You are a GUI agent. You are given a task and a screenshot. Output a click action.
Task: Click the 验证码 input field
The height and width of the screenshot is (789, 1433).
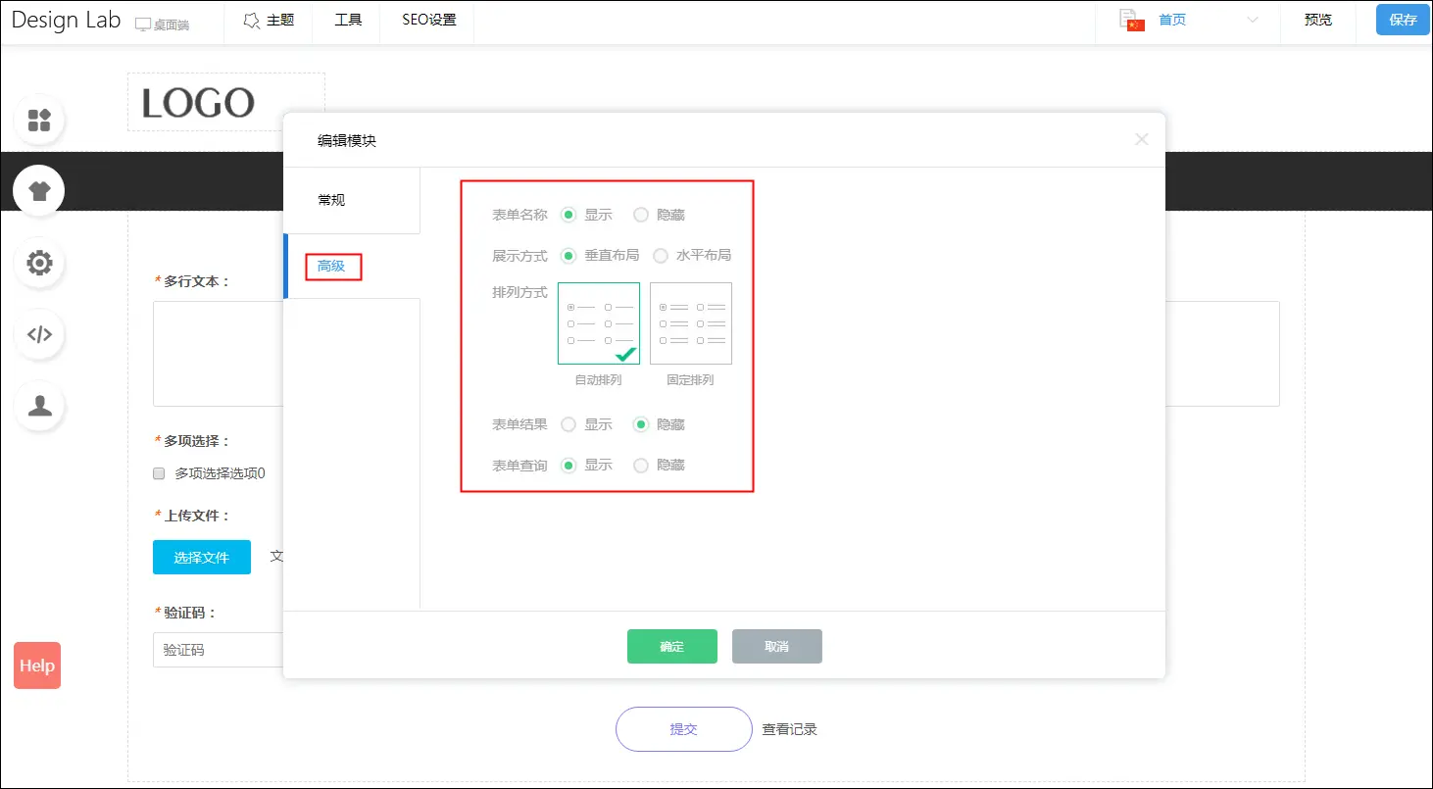[x=218, y=650]
